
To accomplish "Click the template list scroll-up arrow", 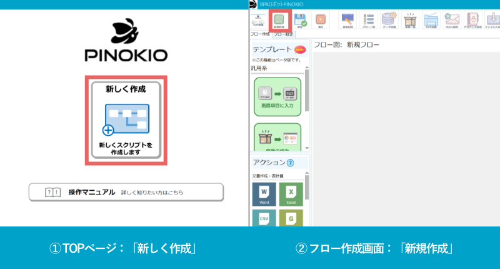I will click(x=307, y=68).
